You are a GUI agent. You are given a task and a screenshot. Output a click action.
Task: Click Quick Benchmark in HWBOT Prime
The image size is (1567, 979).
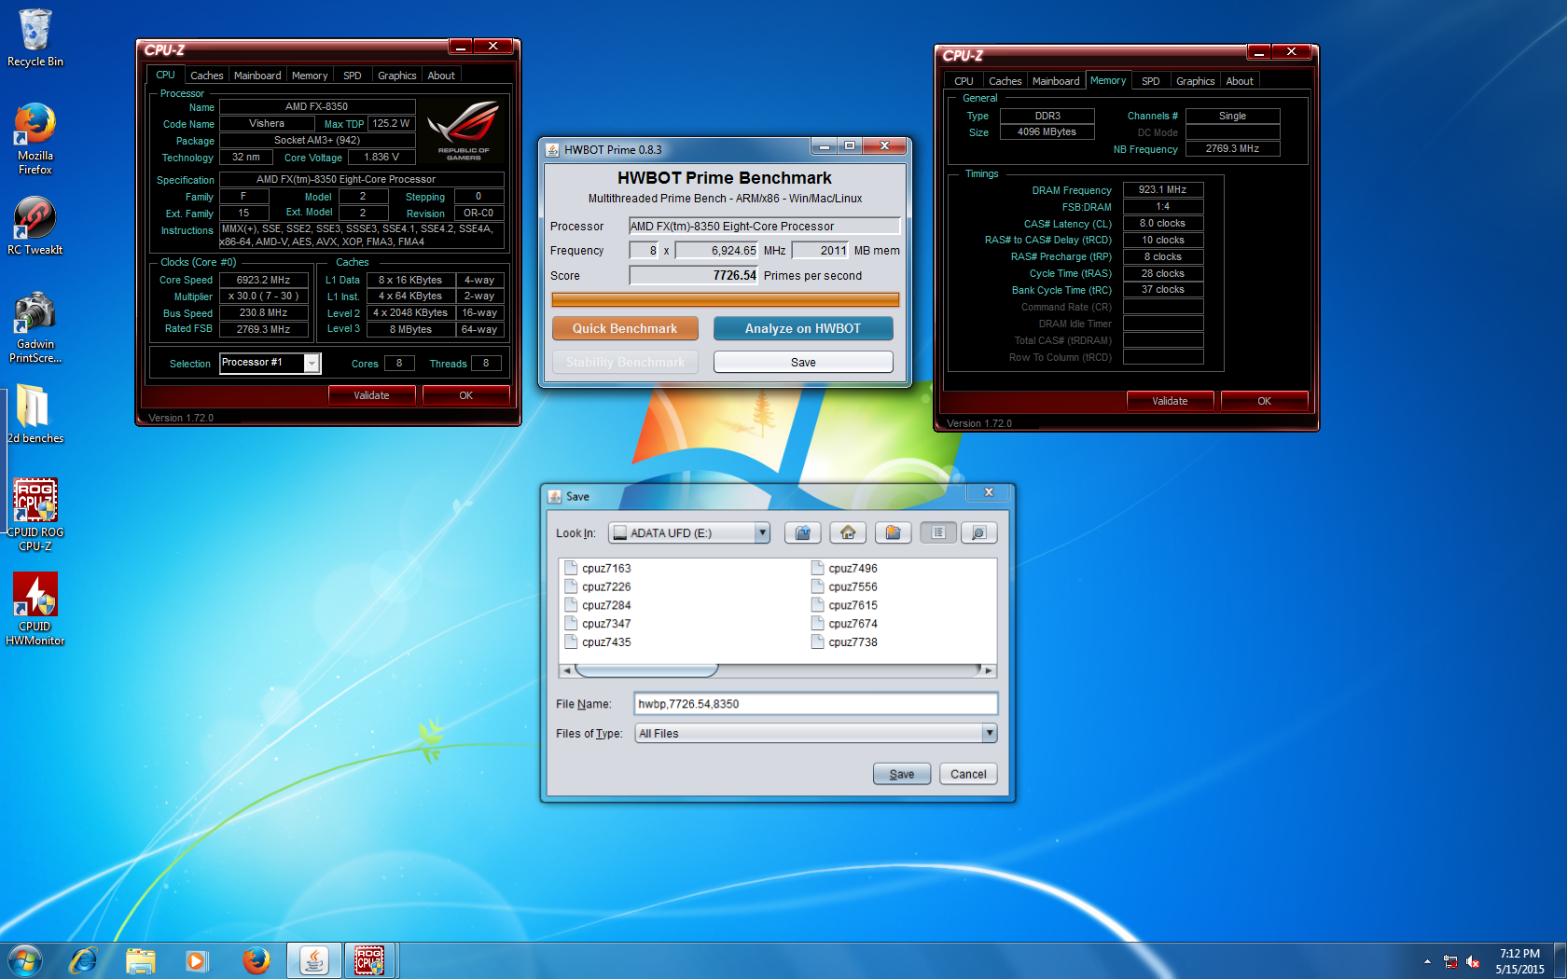625,328
